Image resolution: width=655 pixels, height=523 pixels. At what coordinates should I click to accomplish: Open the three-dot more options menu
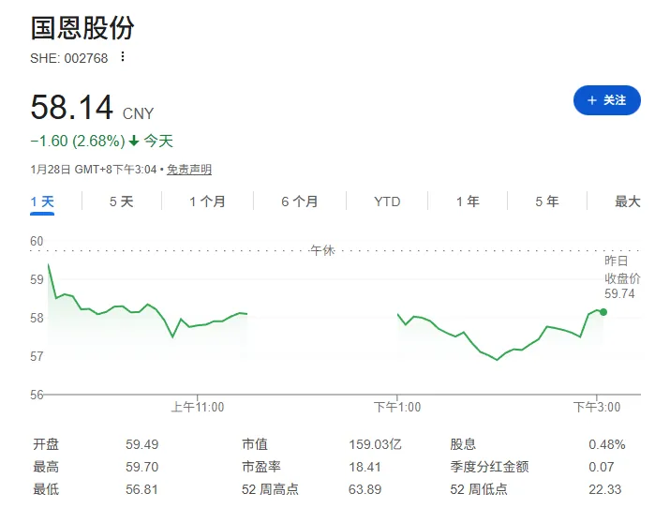(x=122, y=57)
